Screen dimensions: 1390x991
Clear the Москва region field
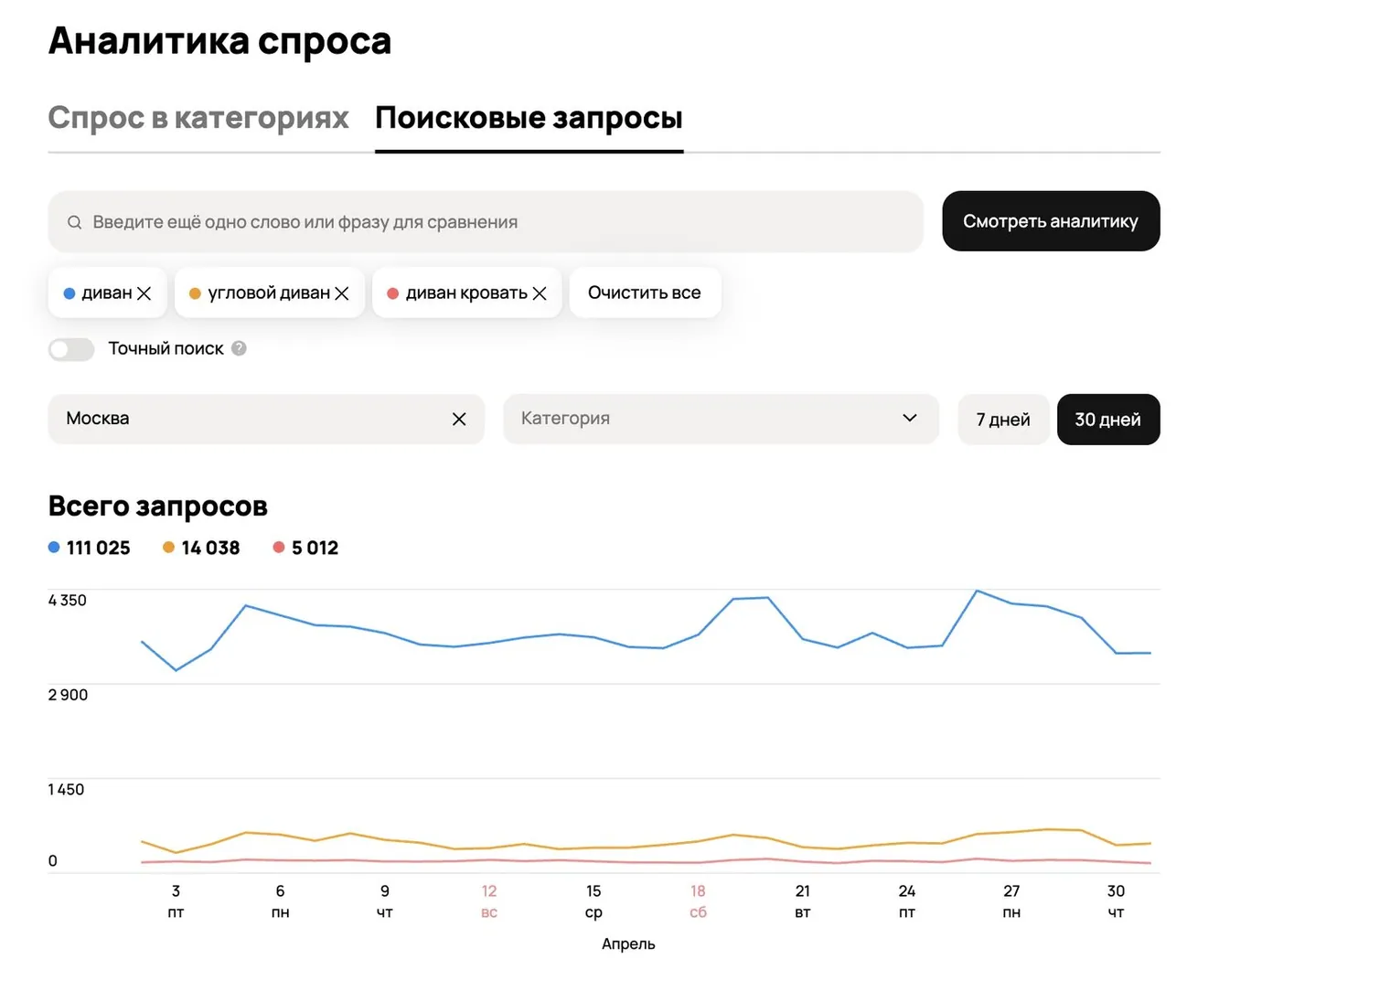pyautogui.click(x=459, y=419)
